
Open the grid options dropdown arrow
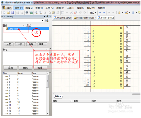[x=136, y=13]
